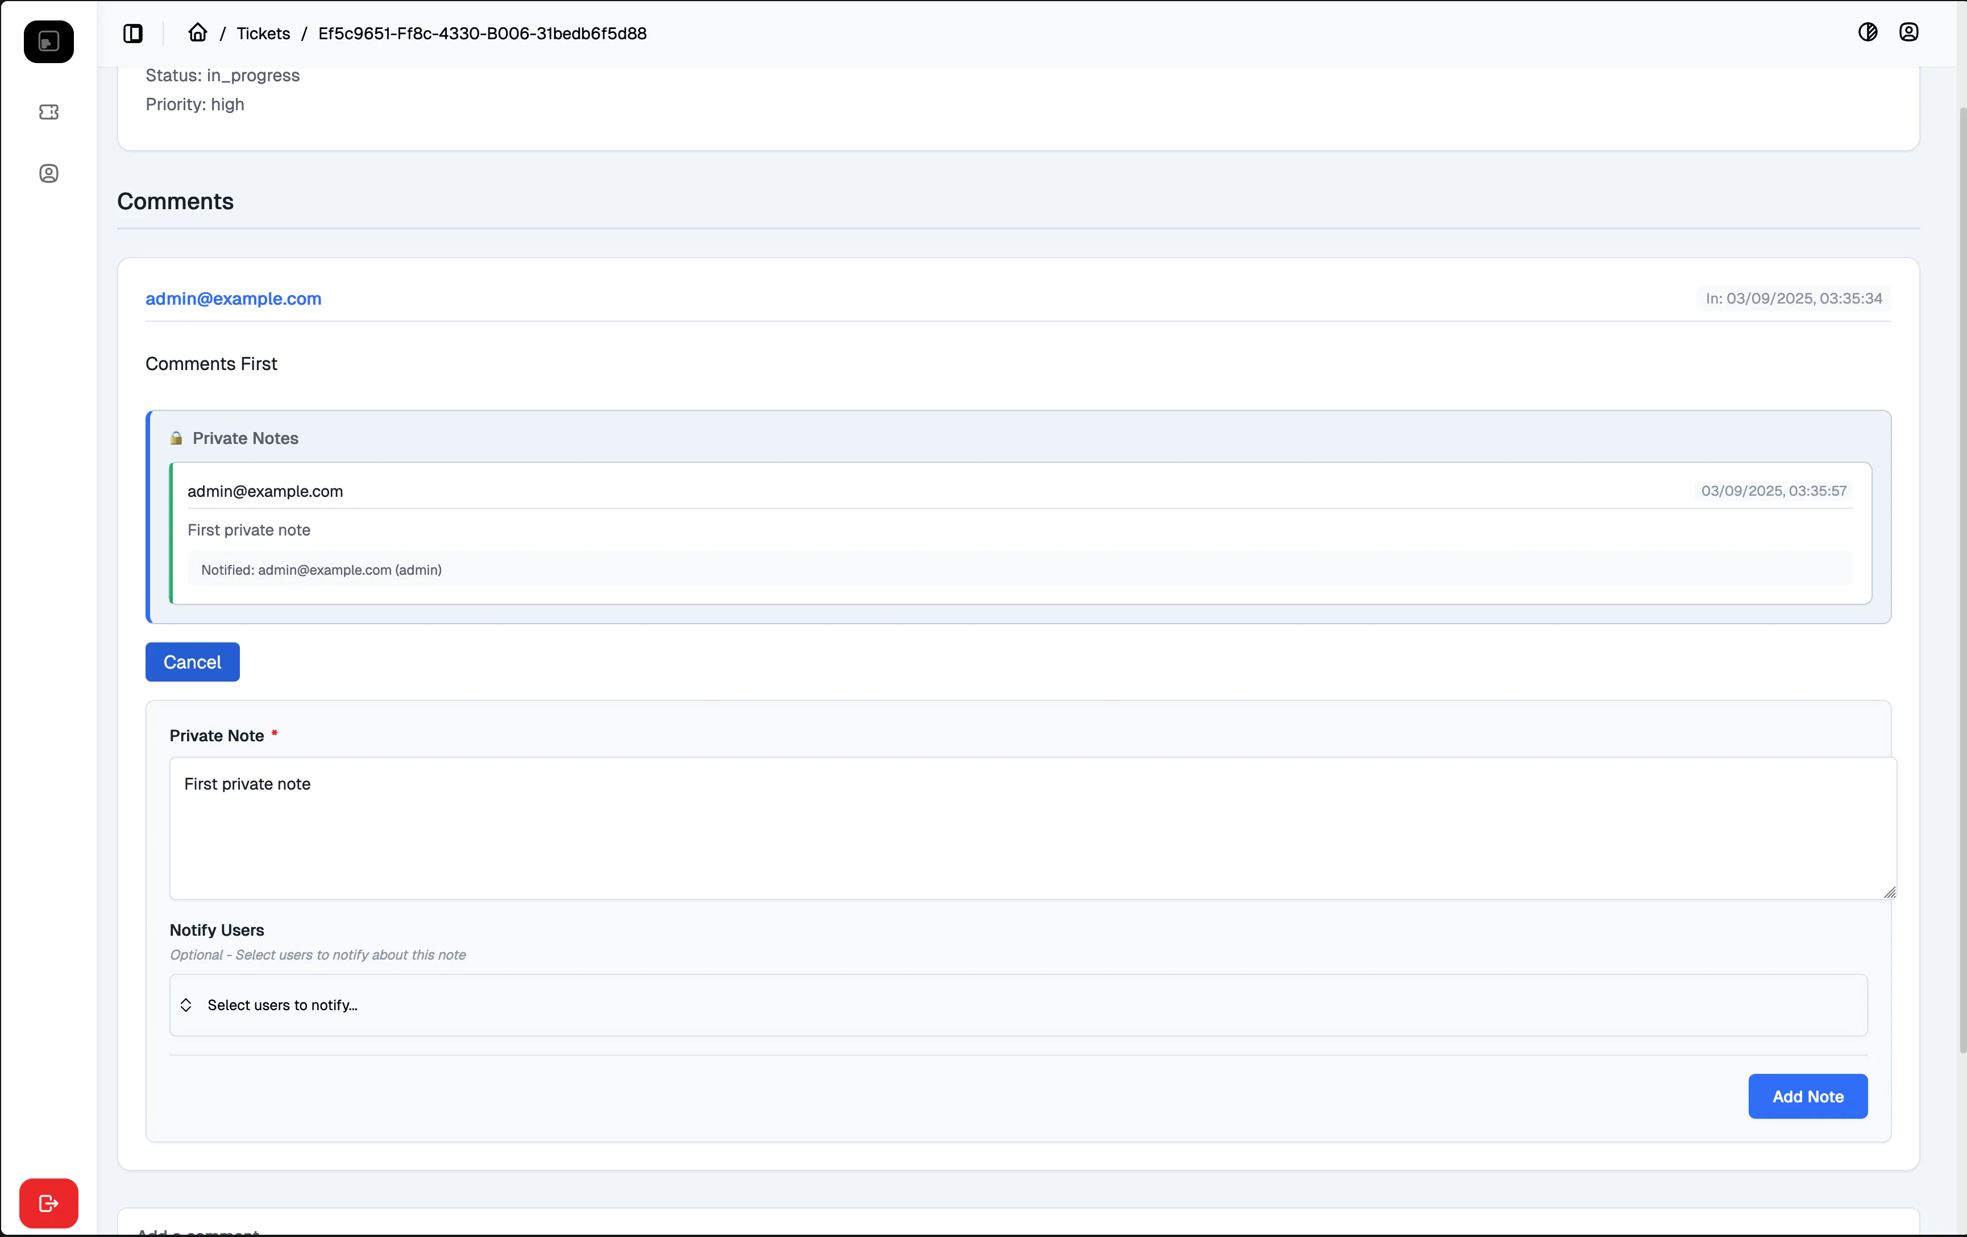Image resolution: width=1967 pixels, height=1237 pixels.
Task: Toggle dark/light theme icon
Action: pos(1868,32)
